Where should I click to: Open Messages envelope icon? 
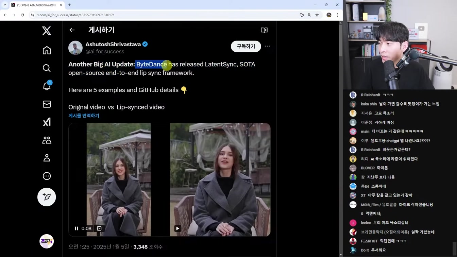click(x=47, y=104)
